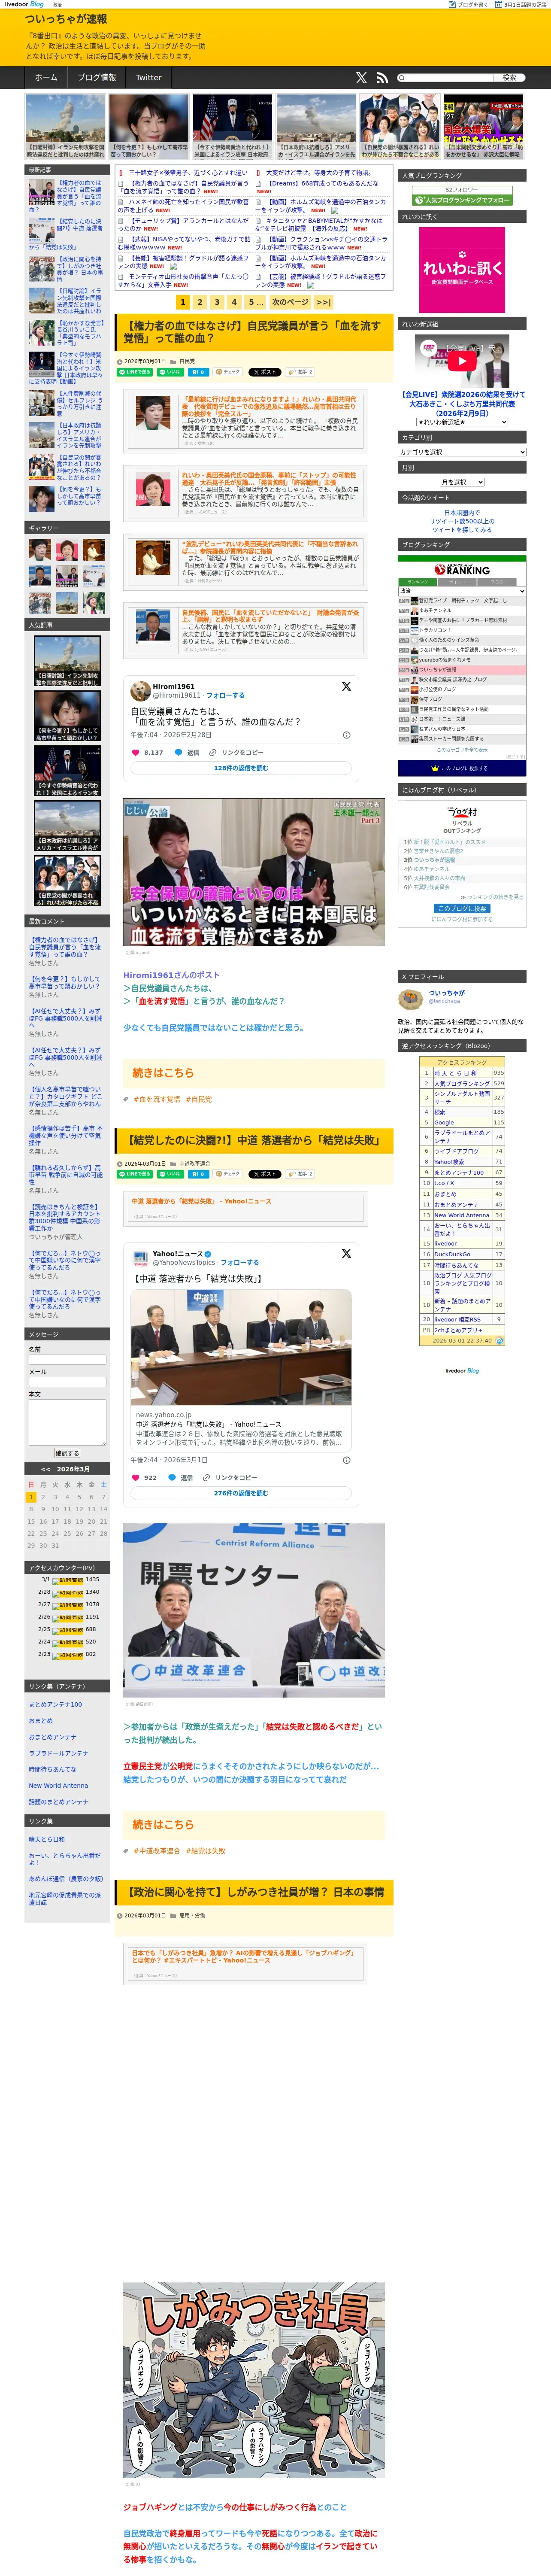551x2576 pixels.
Task: Click the #結党は失敗 tag link
Action: point(205,1851)
